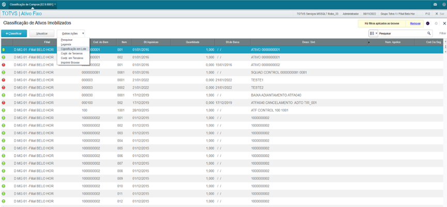The width and height of the screenshot is (447, 207).
Task: Sort by the Filial column header
Action: 47,42
